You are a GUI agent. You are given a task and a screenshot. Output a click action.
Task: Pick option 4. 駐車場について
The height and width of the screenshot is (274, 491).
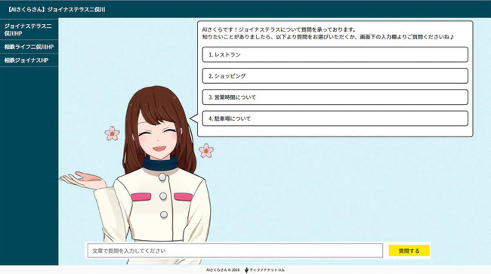coord(335,119)
